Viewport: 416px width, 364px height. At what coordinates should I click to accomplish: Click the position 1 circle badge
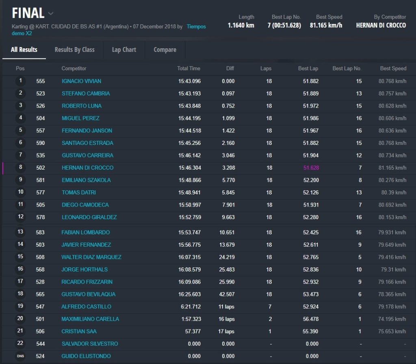[x=20, y=81]
